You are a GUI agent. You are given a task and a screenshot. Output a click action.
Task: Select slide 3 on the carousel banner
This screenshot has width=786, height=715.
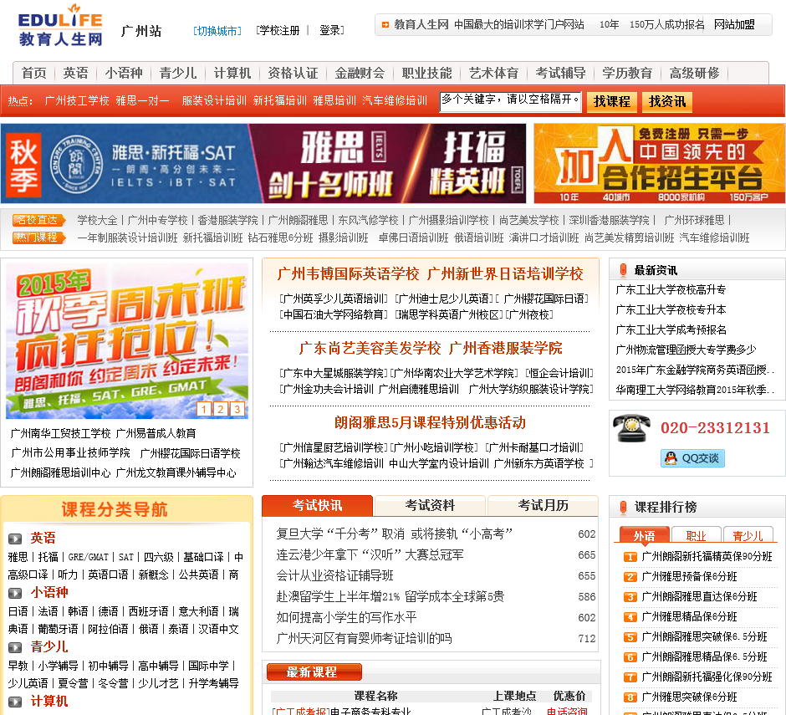point(237,409)
